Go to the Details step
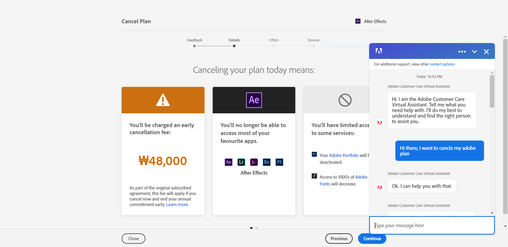Screen dimensions: 508x247 tap(234, 40)
